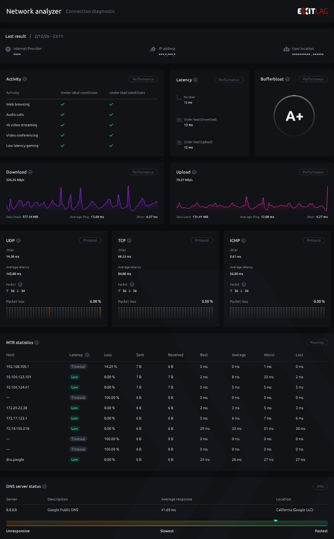Screen dimensions: 334x539
Task: Click the Performance tag in Activity panel
Action: (143, 79)
